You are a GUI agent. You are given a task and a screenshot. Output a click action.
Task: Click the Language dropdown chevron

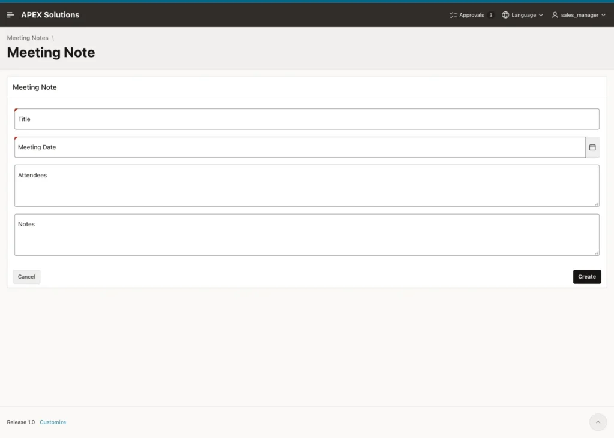click(541, 15)
